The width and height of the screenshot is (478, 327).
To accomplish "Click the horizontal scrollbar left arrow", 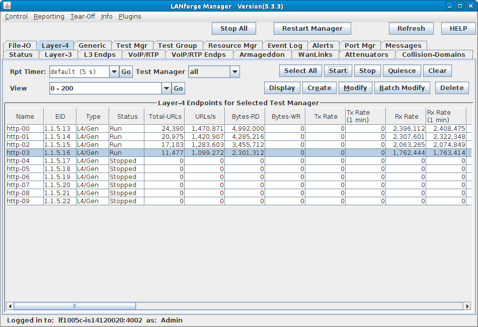I will [x=10, y=306].
